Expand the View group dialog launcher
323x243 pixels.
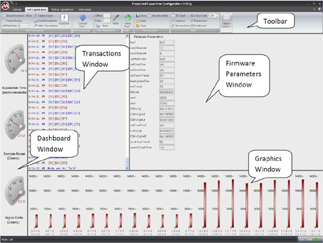tap(218, 30)
